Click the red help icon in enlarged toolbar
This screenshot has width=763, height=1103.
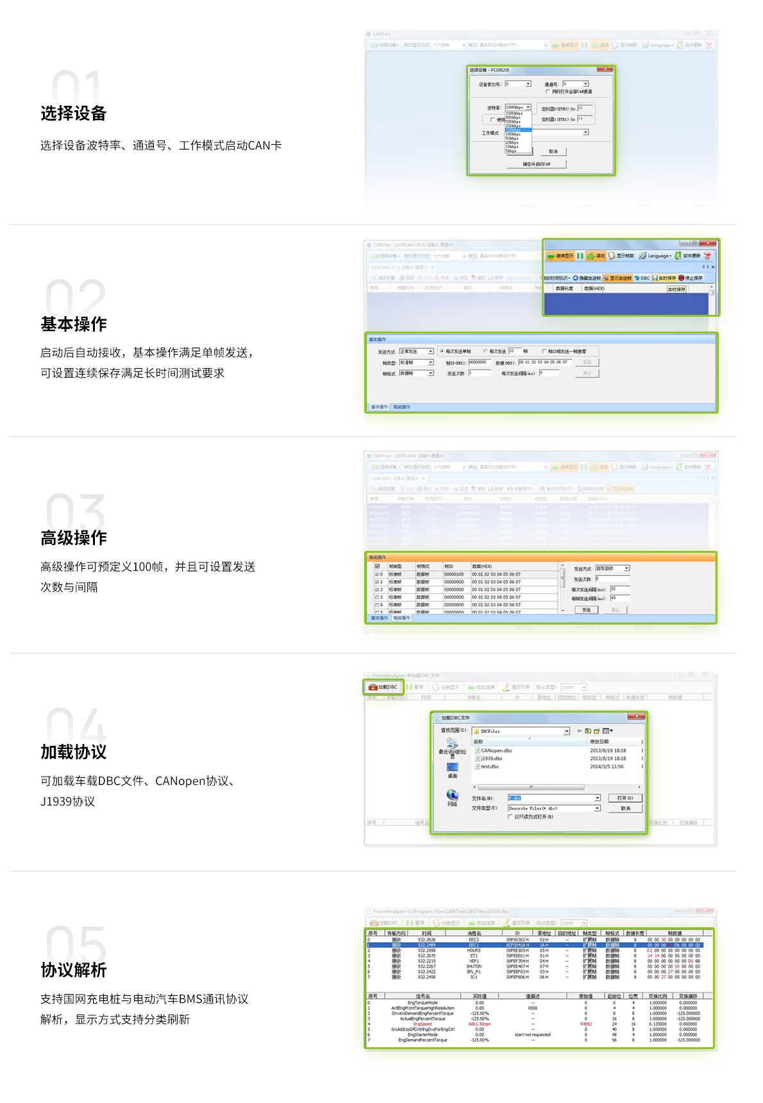click(707, 256)
